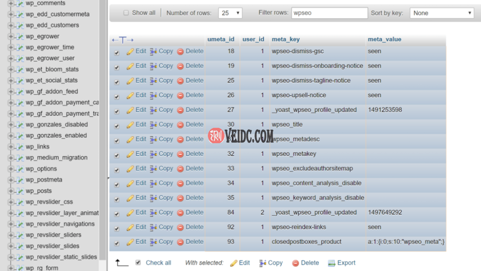Open wp_revslider_navigations table in sidebar
The height and width of the screenshot is (271, 481).
pos(60,224)
